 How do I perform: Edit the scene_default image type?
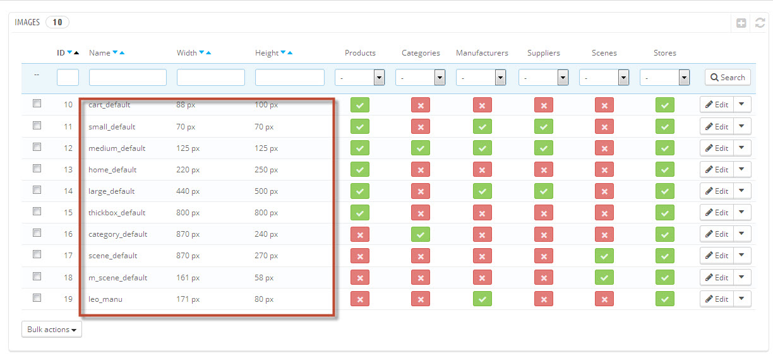coord(717,256)
